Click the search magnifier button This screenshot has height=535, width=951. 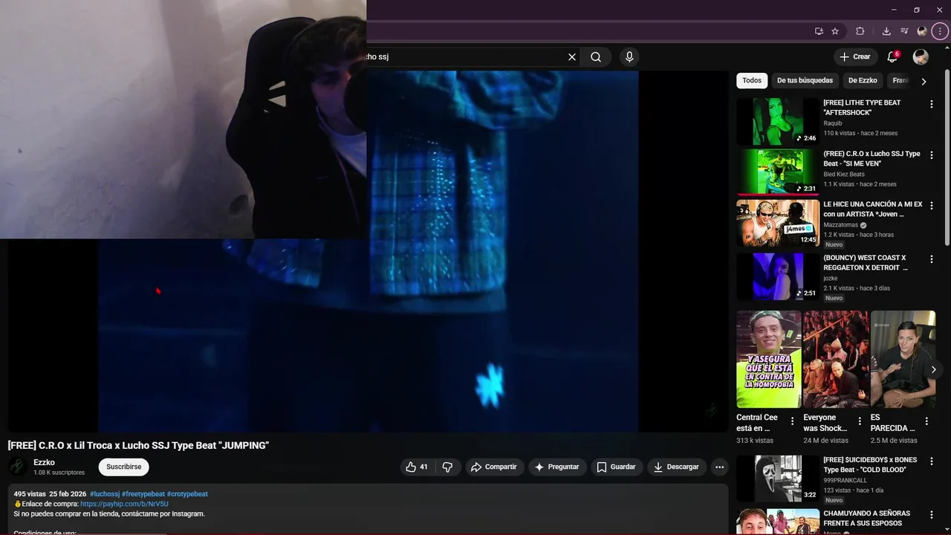coord(596,57)
